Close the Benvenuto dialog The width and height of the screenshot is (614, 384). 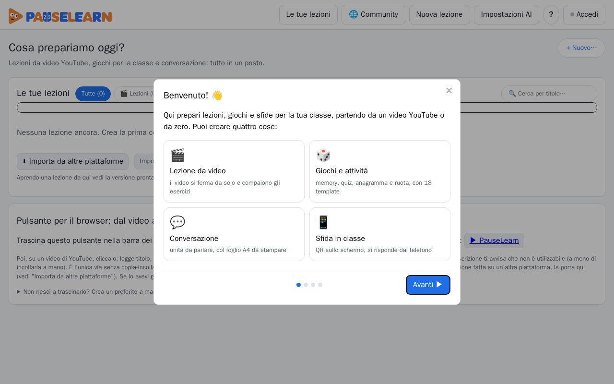click(449, 91)
